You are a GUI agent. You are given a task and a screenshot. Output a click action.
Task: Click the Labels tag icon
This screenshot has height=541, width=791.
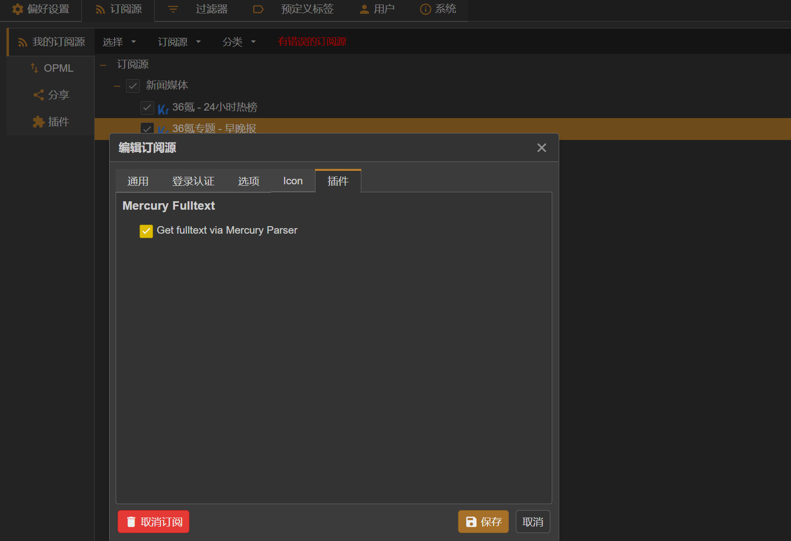(258, 9)
